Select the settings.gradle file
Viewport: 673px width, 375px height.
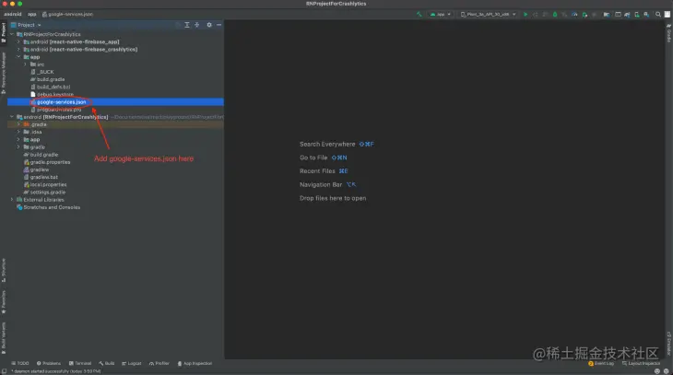tap(44, 193)
